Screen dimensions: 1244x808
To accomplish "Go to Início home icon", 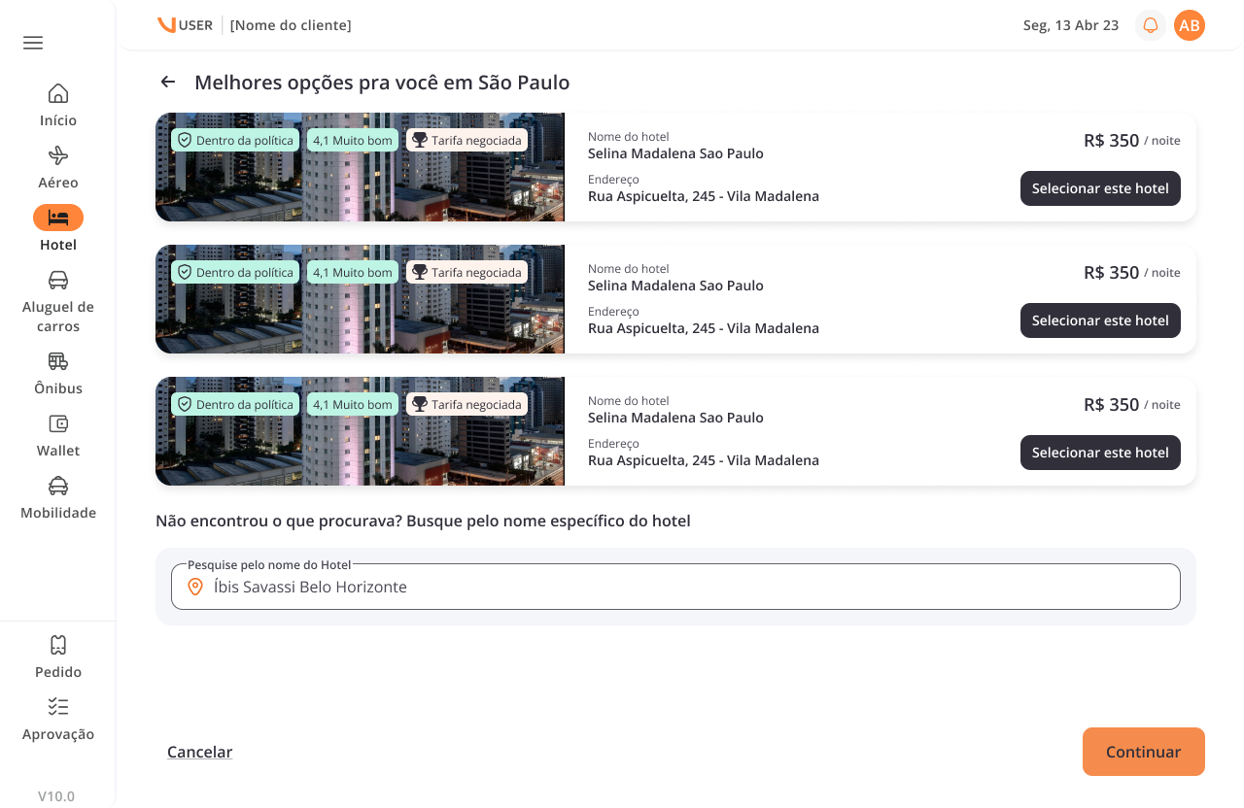I will [58, 94].
